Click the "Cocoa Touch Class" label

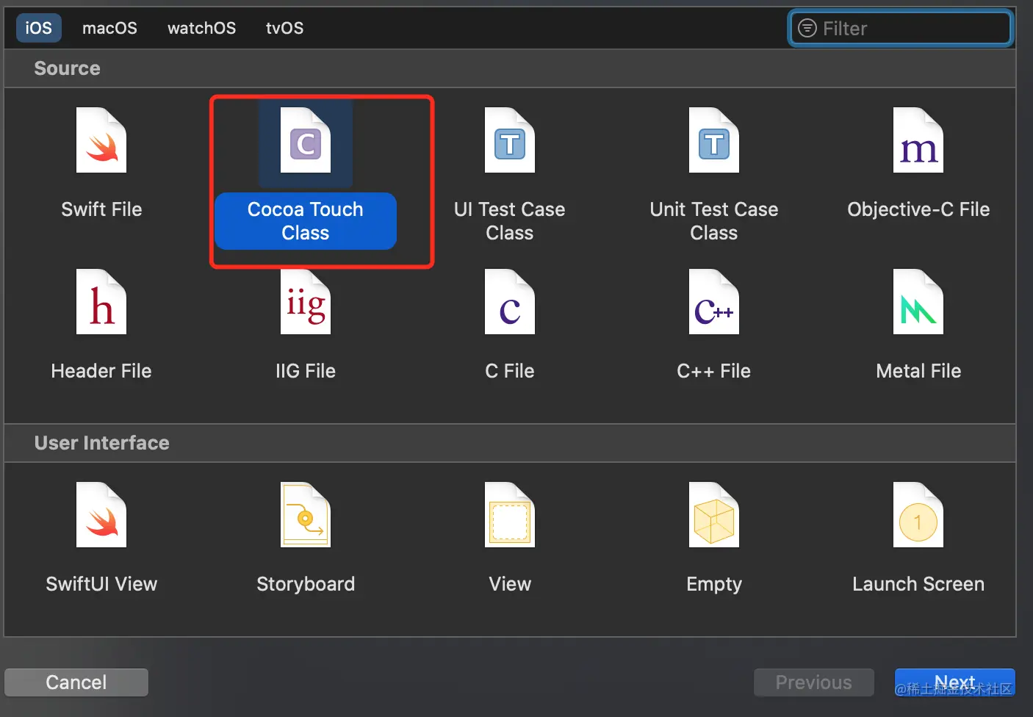click(x=306, y=221)
